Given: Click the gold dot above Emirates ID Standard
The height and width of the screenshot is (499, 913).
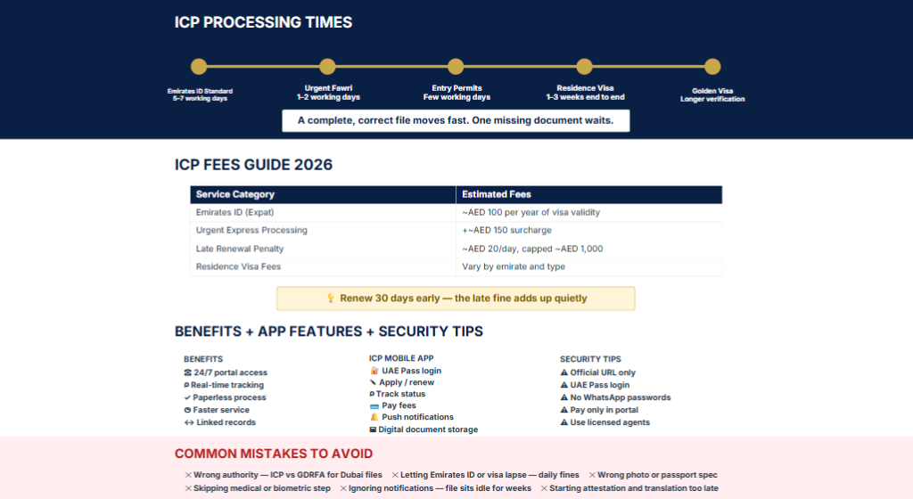Looking at the screenshot, I should tap(199, 66).
